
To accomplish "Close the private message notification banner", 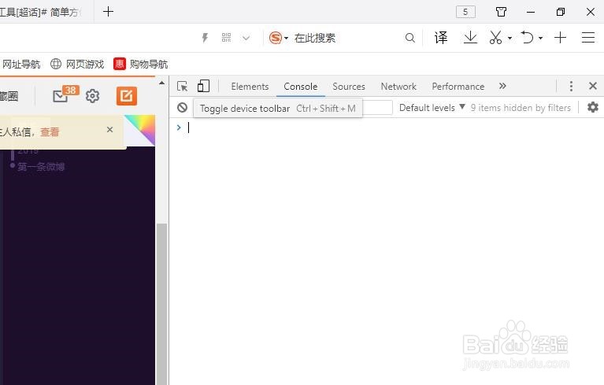I will 109,130.
